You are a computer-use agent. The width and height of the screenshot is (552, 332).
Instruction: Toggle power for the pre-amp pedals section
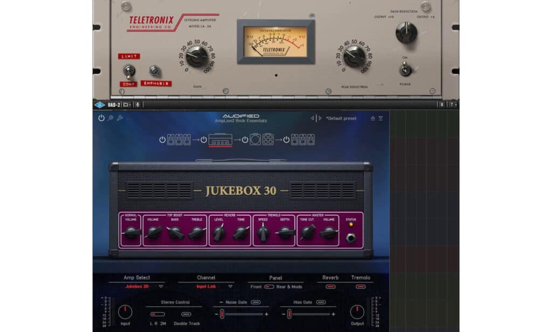[x=162, y=140]
